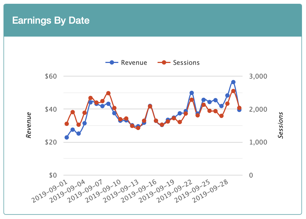The image size is (306, 219).
Task: Click the red Sessions legend marker
Action: click(164, 62)
